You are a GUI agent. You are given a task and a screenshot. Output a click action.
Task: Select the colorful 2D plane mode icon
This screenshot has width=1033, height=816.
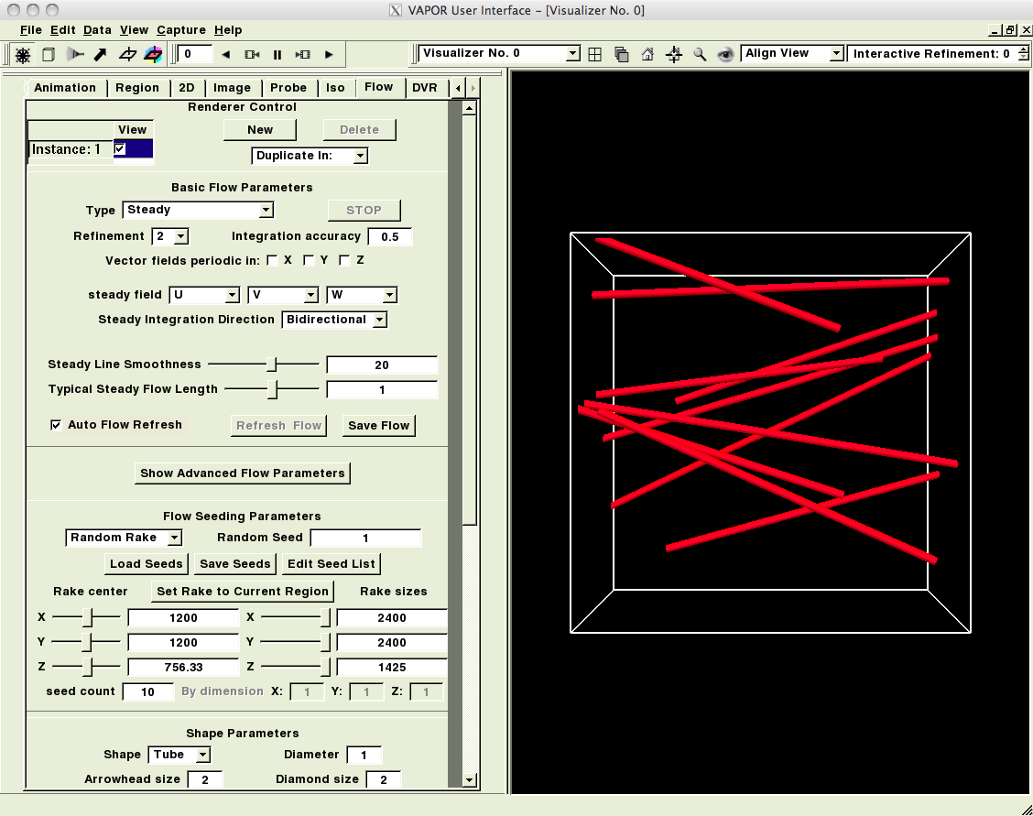(153, 55)
